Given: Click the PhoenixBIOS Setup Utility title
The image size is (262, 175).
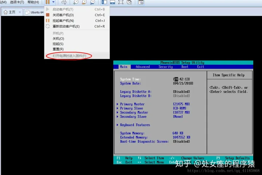Looking at the screenshot, I should pos(182,63).
